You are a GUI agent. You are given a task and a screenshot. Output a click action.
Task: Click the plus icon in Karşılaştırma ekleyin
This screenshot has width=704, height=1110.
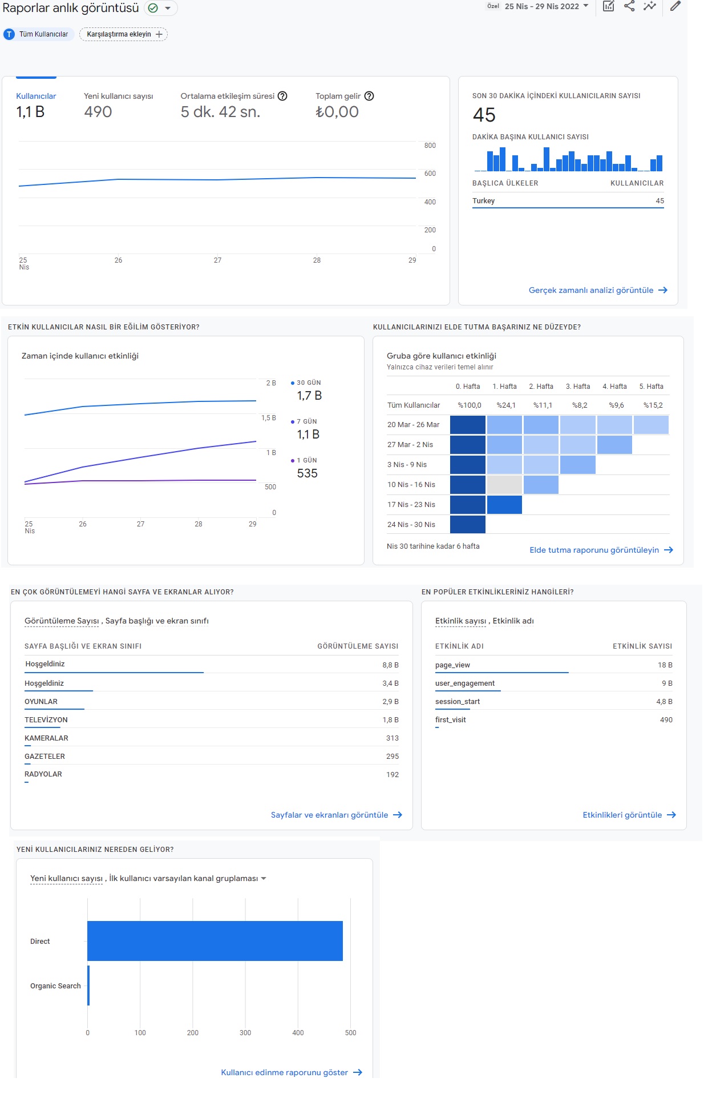[159, 34]
